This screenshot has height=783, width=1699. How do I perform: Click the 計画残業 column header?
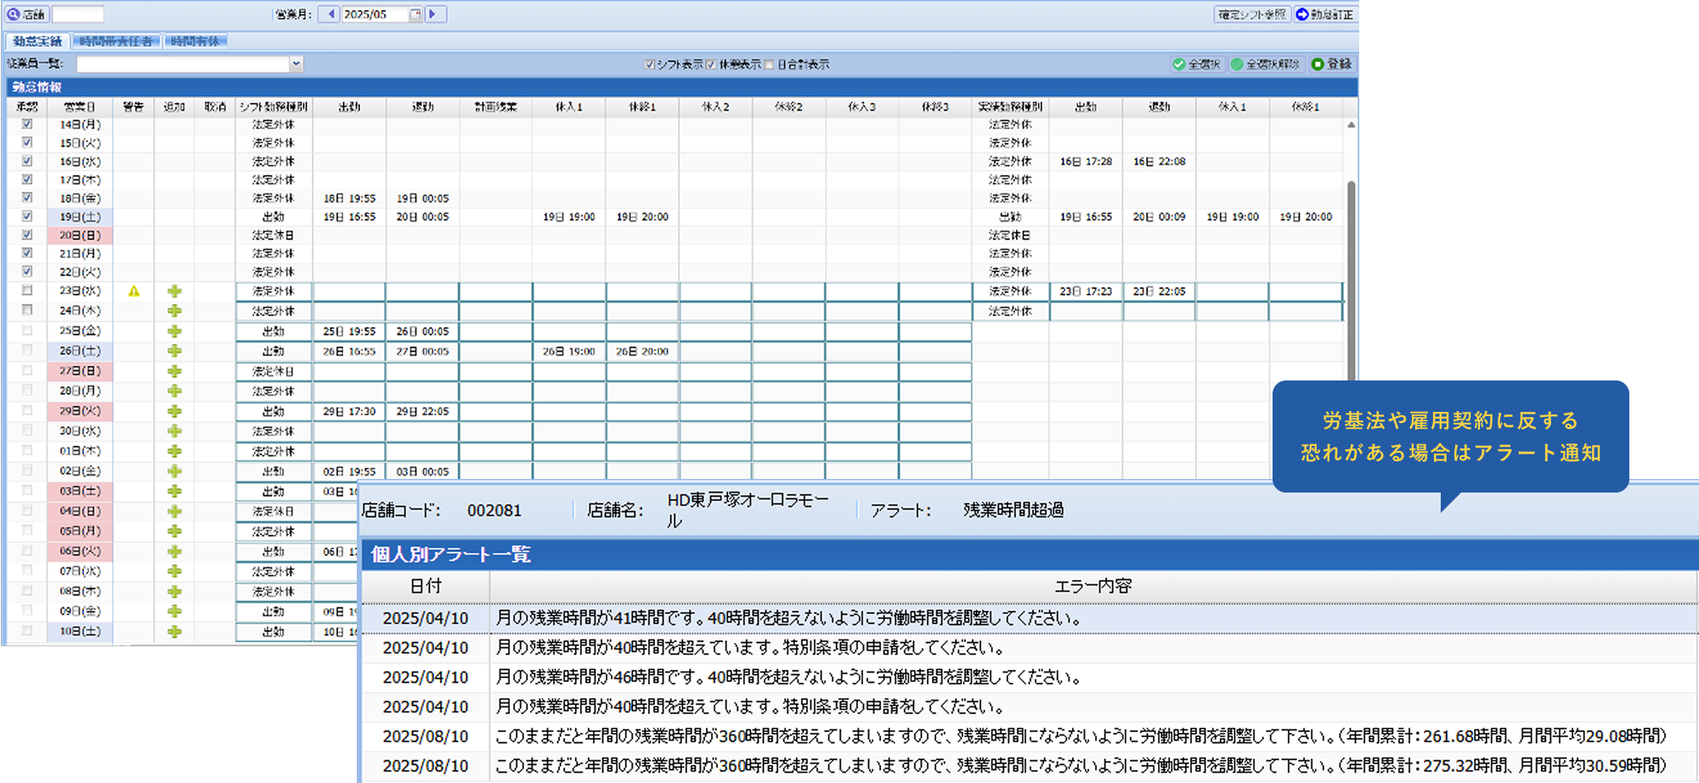496,107
